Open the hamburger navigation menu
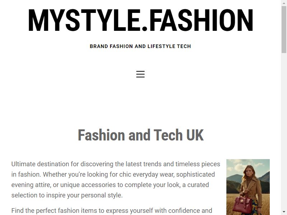This screenshot has height=215, width=287. pyautogui.click(x=140, y=74)
